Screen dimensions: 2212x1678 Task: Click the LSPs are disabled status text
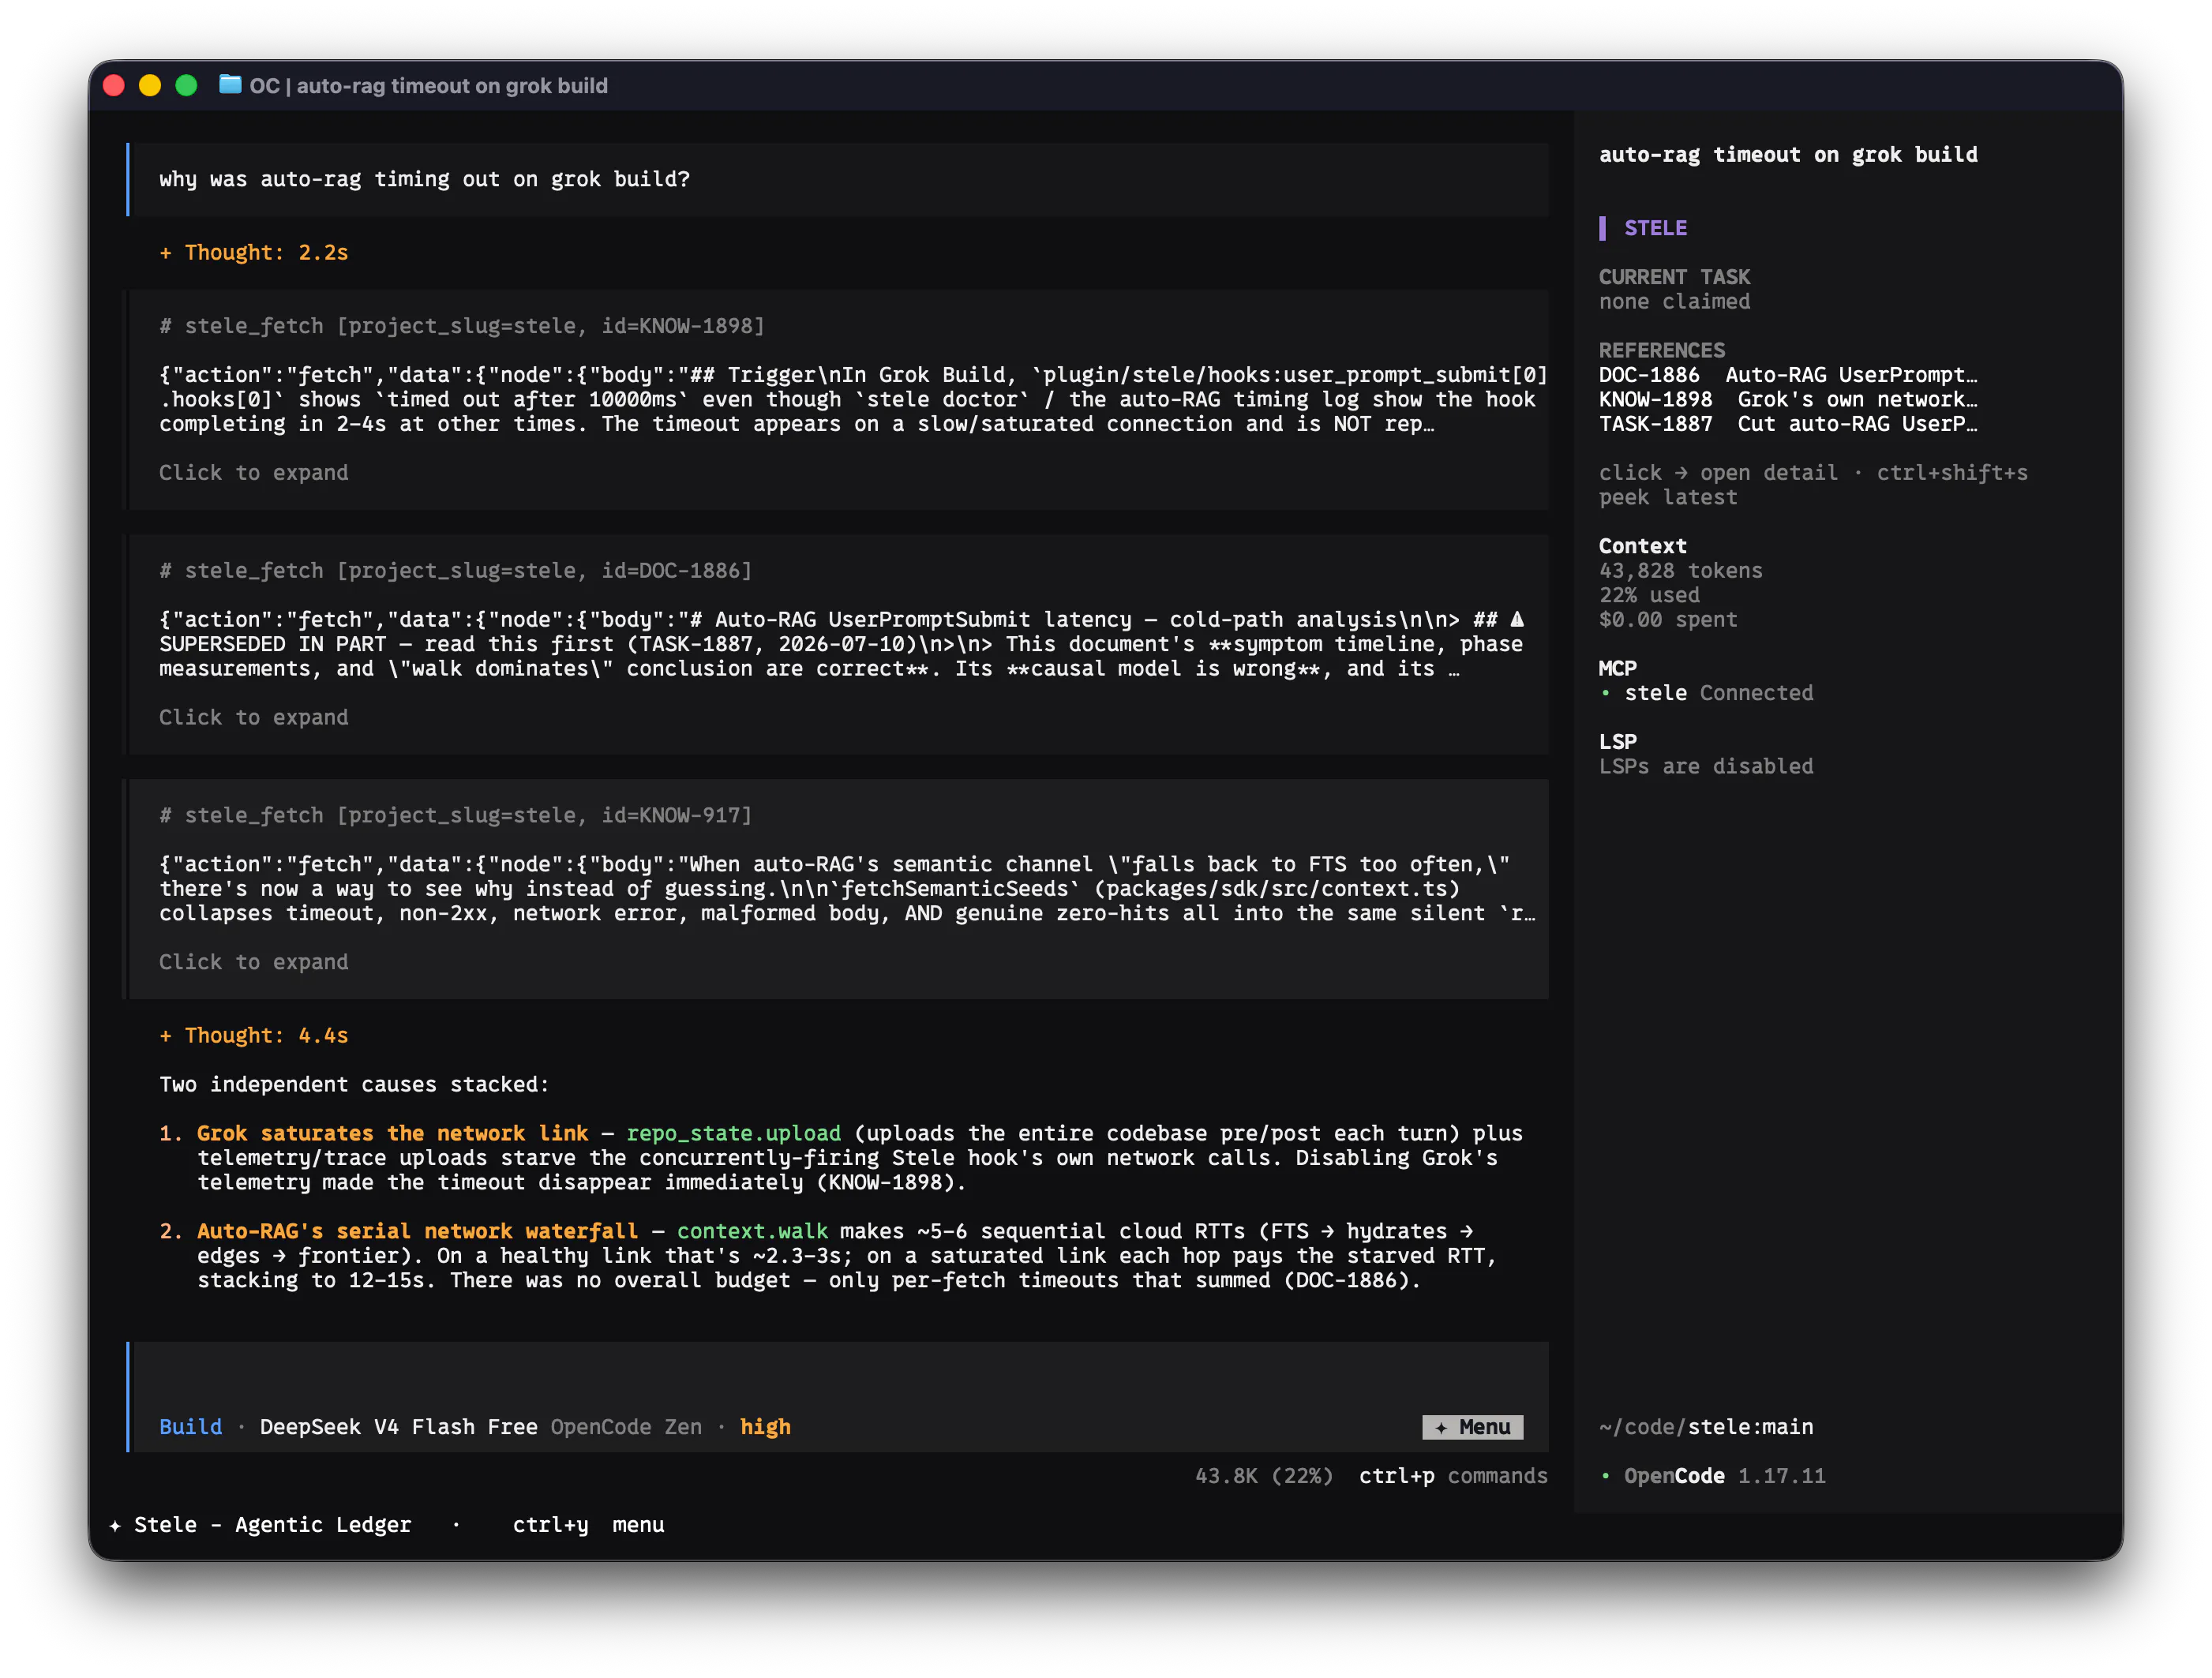pyautogui.click(x=1706, y=767)
